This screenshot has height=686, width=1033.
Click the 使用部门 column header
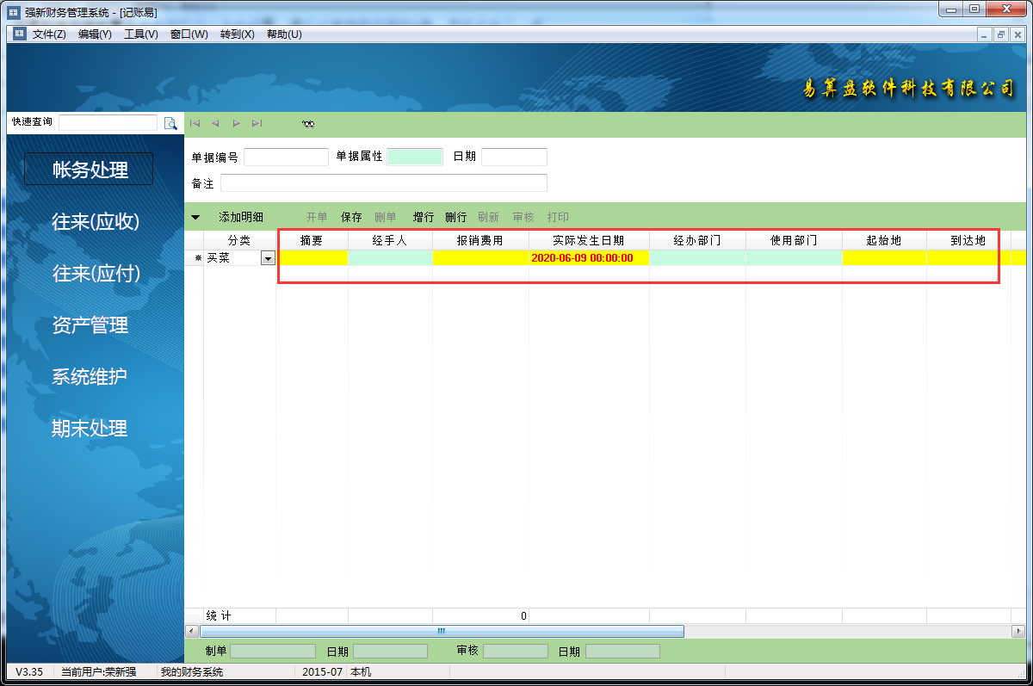click(794, 240)
